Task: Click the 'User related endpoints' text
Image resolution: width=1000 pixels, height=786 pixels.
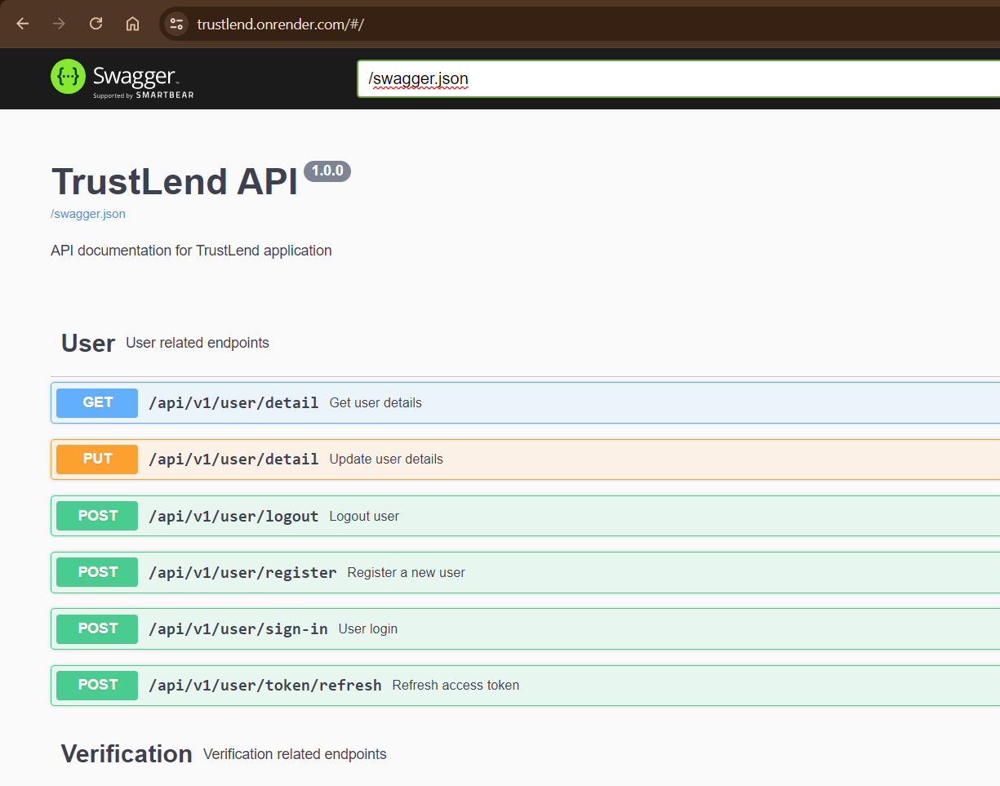Action: 198,343
